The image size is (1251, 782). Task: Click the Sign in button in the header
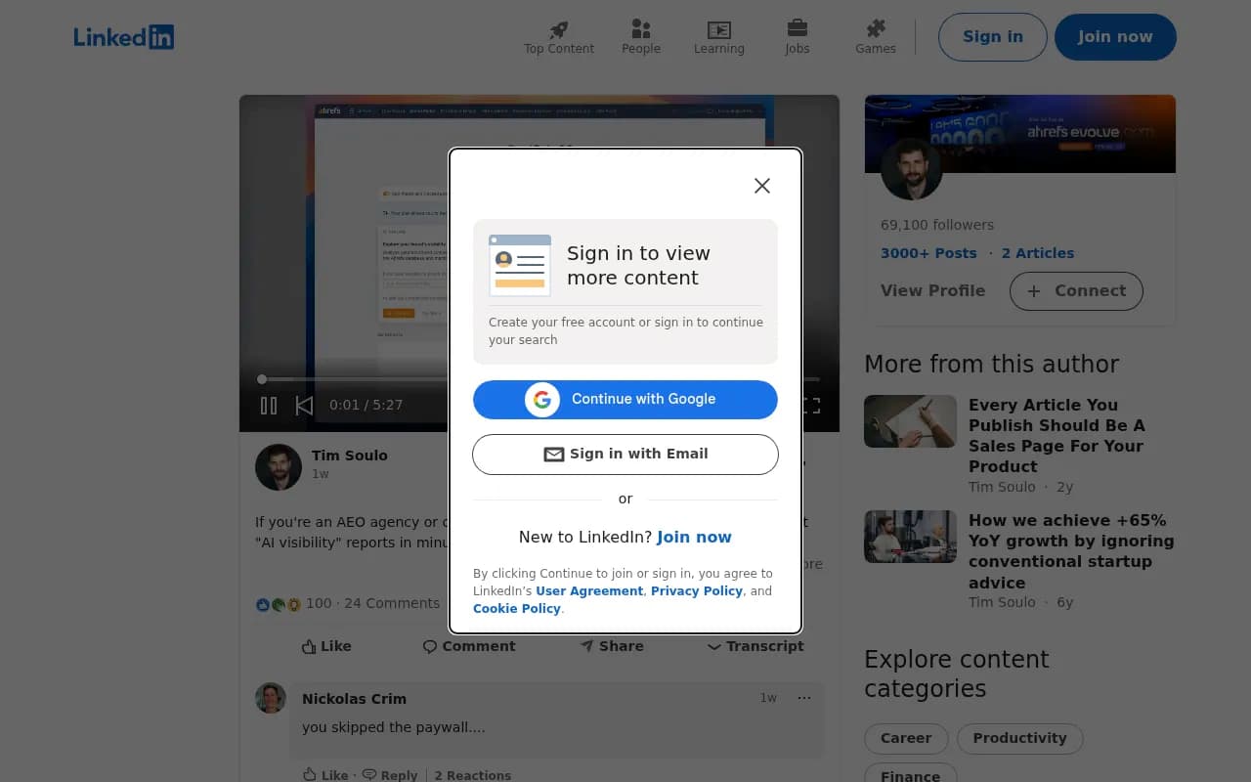coord(993,37)
